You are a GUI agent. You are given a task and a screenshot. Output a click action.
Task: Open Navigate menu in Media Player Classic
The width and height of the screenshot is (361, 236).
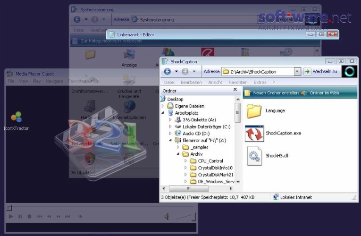[x=54, y=81]
